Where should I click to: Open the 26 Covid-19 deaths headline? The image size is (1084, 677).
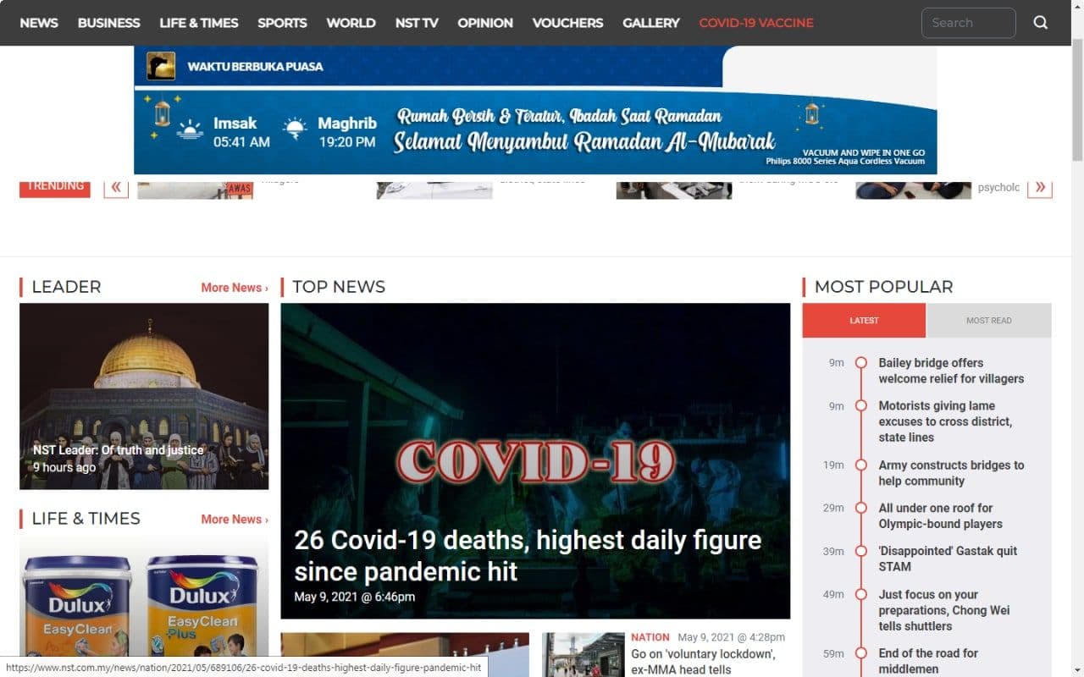[x=527, y=555]
